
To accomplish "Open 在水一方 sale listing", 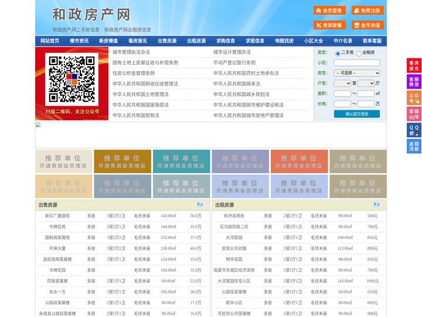I will tap(57, 292).
